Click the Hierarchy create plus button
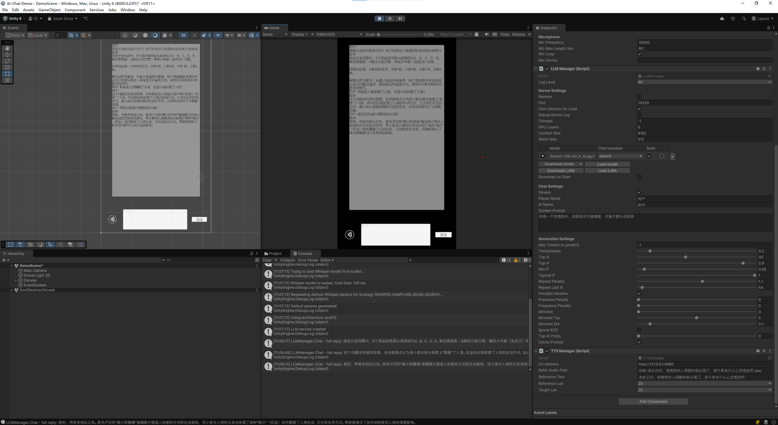778x425 pixels. tap(4, 260)
